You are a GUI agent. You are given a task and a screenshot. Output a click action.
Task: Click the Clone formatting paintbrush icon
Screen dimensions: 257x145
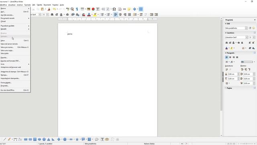(x=49, y=9)
